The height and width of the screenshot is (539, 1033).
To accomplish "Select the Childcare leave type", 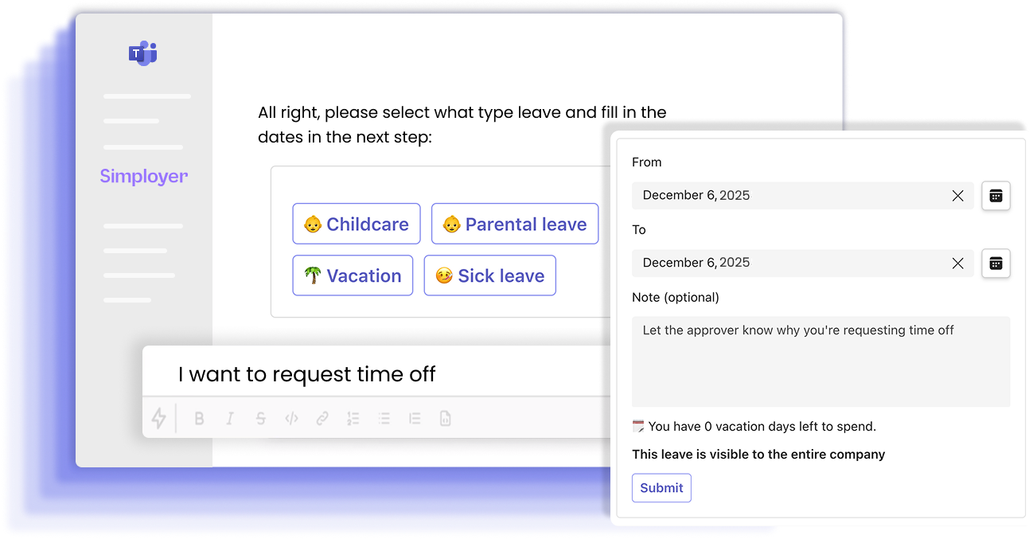I will tap(356, 224).
